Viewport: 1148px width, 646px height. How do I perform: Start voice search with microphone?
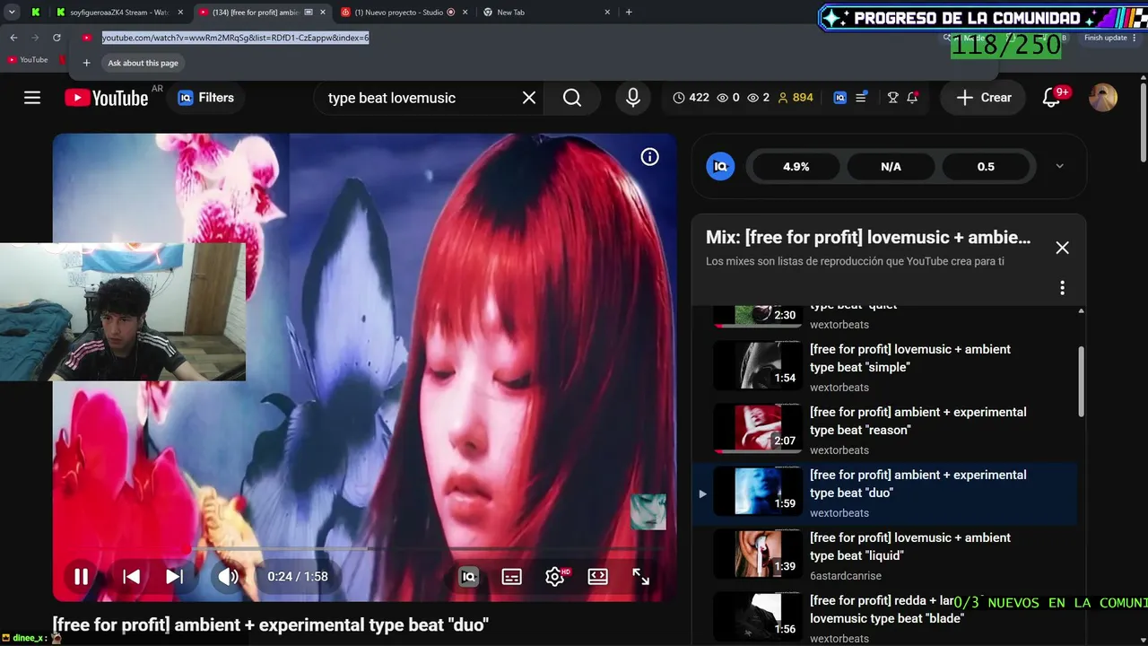pos(633,98)
